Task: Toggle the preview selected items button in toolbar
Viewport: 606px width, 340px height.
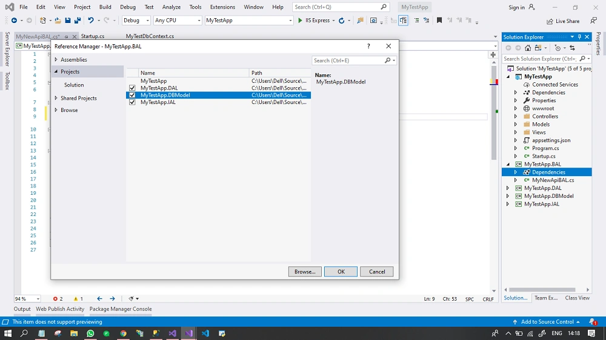Action: coord(403,21)
